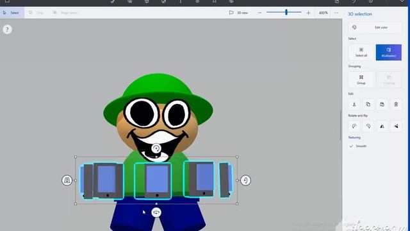Open the help question mark button
Image resolution: width=410 pixels, height=231 pixels.
(7, 30)
